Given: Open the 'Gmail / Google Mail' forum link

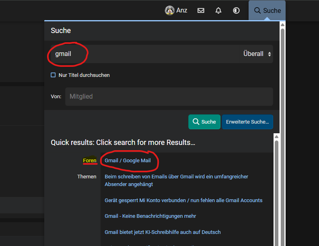Looking at the screenshot, I should point(128,160).
